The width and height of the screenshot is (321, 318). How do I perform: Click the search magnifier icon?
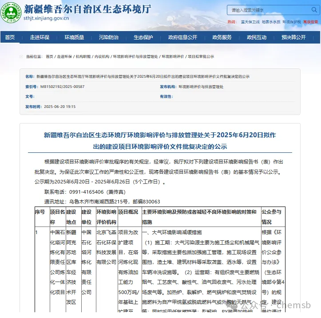(314, 10)
